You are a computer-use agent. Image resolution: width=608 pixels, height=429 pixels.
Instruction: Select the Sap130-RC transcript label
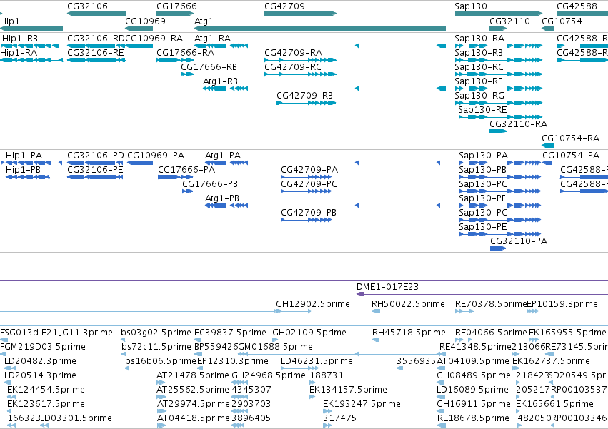click(479, 67)
